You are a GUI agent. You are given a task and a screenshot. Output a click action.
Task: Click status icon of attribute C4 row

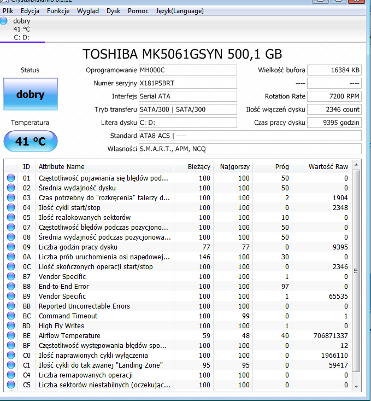pyautogui.click(x=11, y=375)
